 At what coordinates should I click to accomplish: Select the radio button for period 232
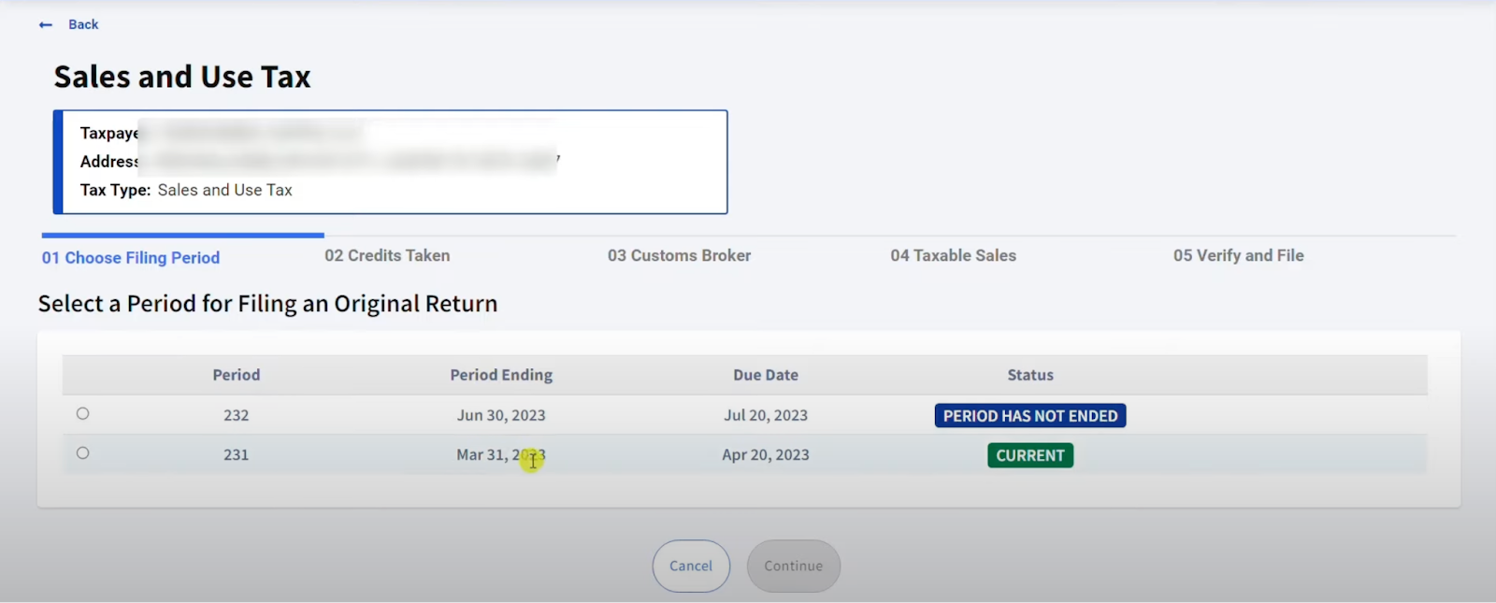pyautogui.click(x=82, y=413)
